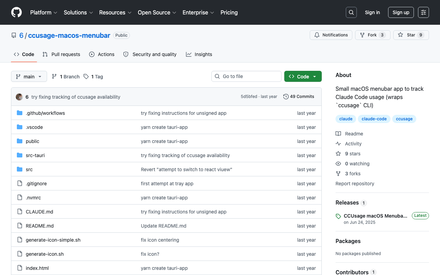Image resolution: width=440 pixels, height=275 pixels.
Task: Click the README.md file icon
Action: [x=20, y=226]
